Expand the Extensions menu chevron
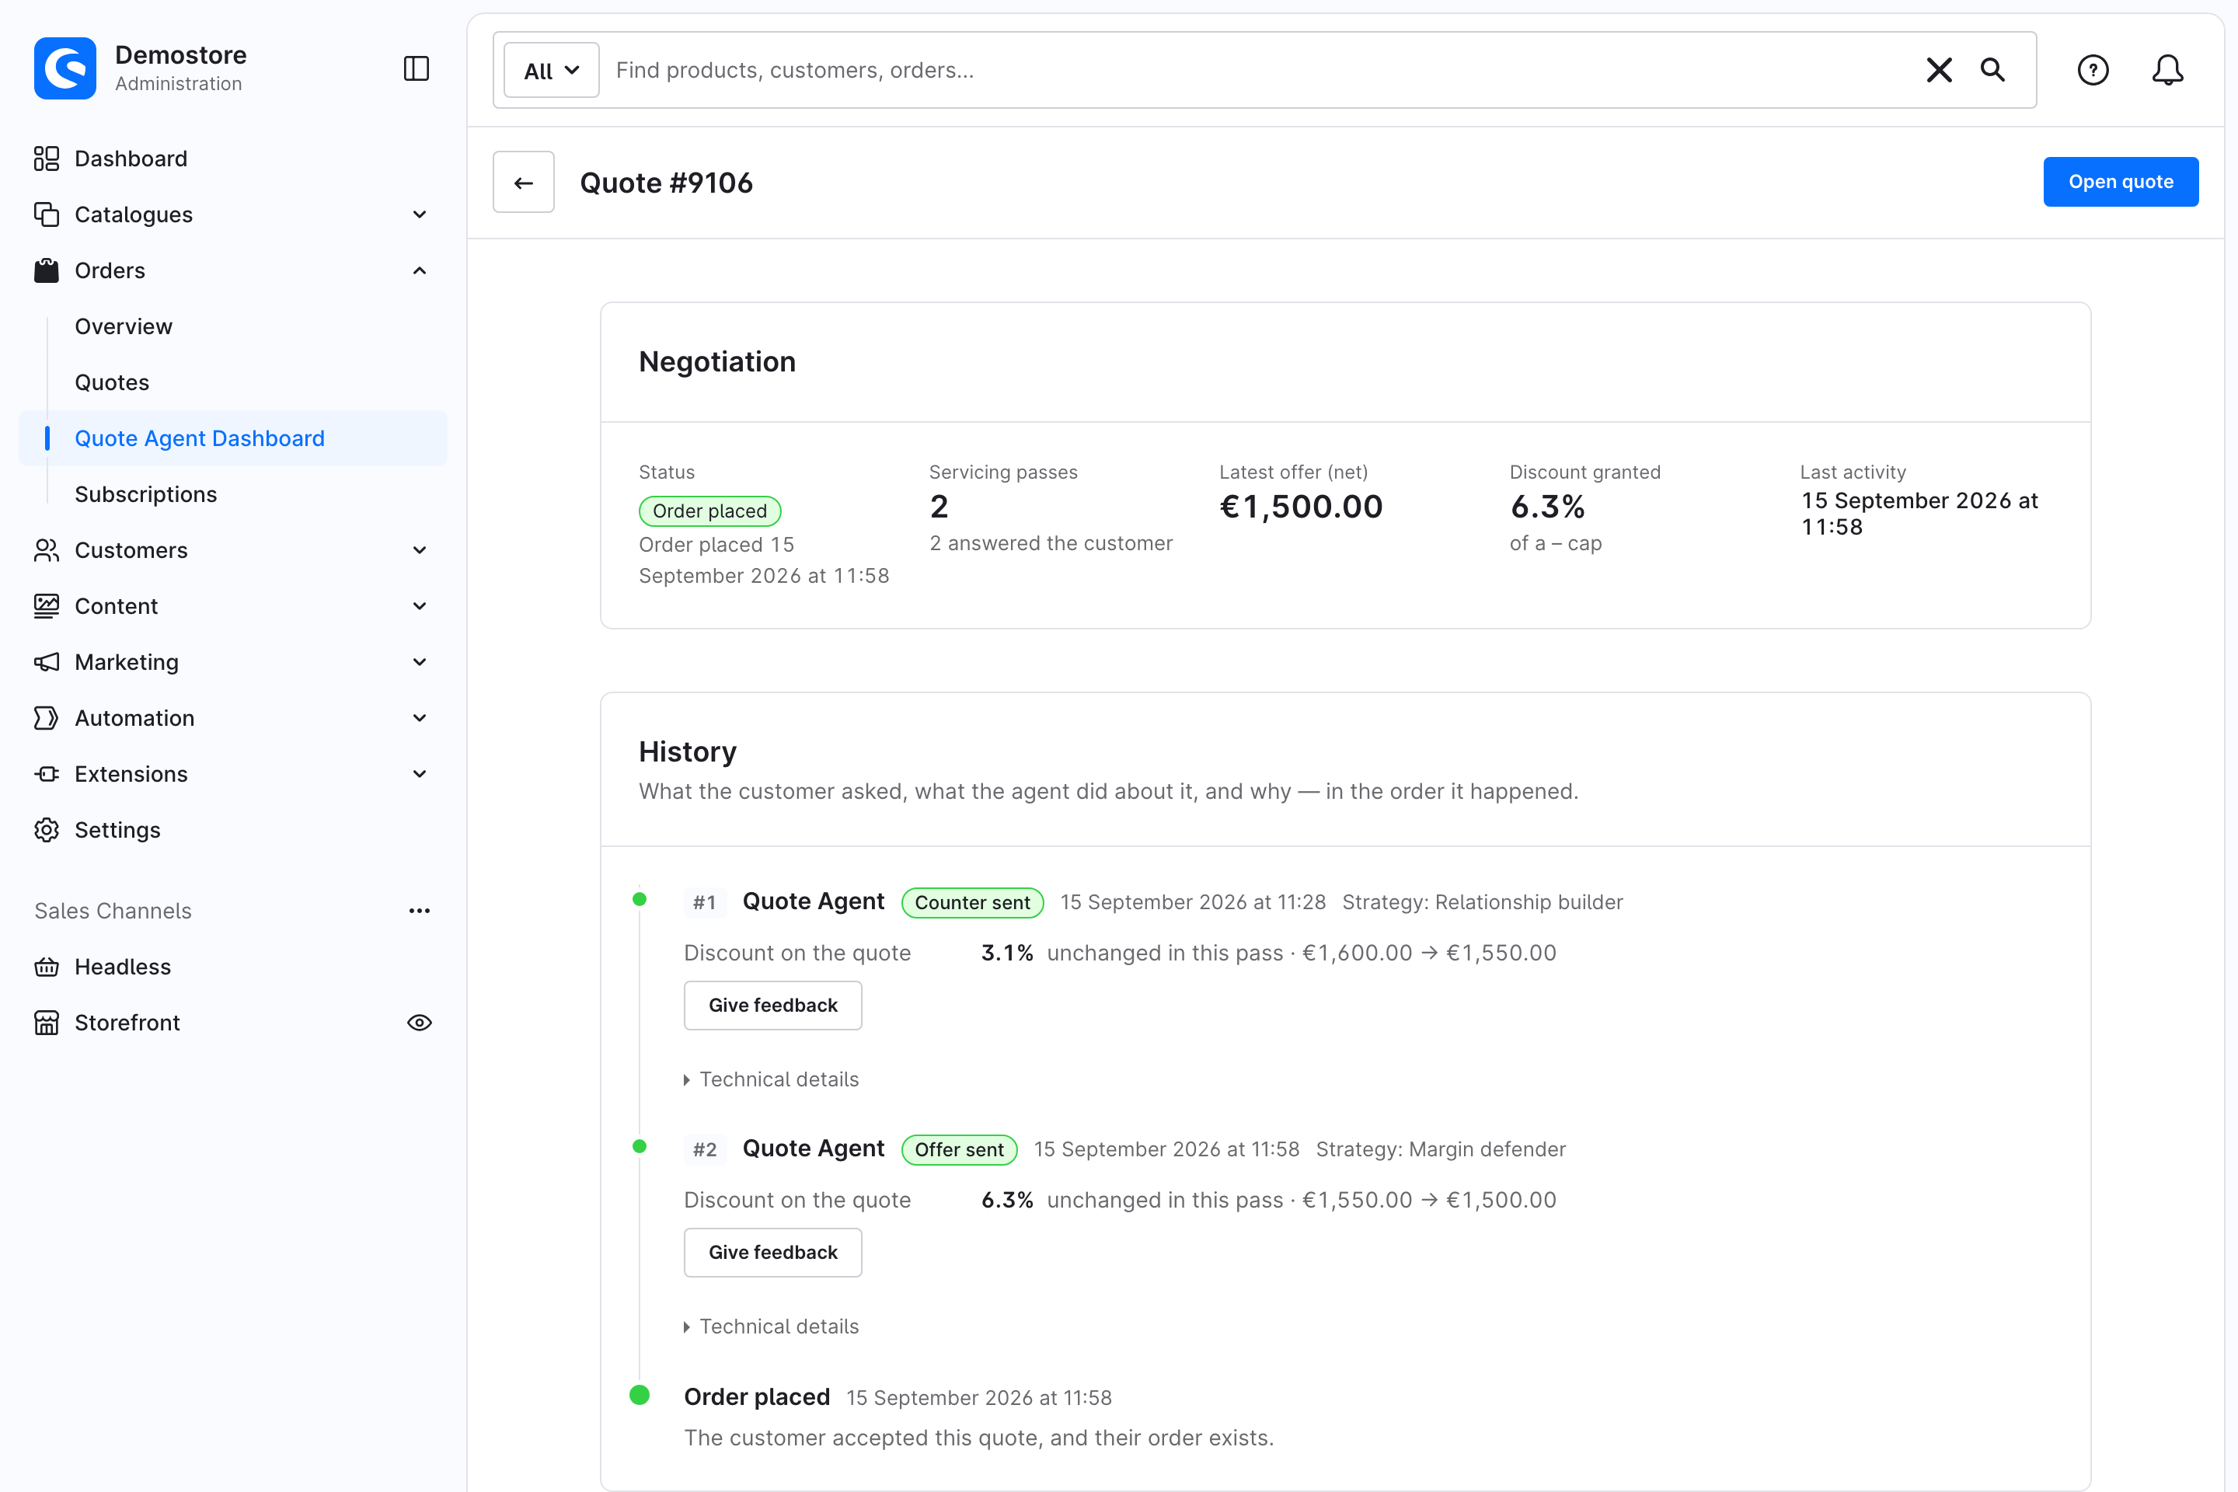This screenshot has height=1492, width=2238. coord(420,774)
